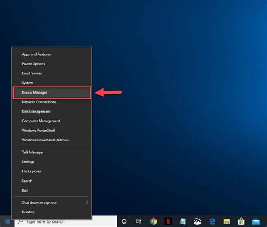Viewport: 267px width, 227px height.
Task: Open Microsoft Store from the taskbar
Action: pyautogui.click(x=241, y=221)
